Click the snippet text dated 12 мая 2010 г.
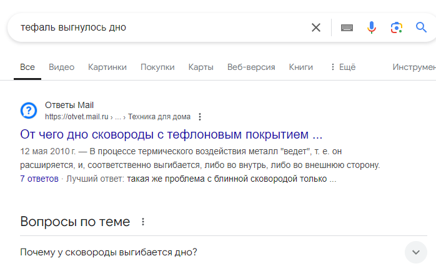The image size is (436, 266). (x=200, y=158)
